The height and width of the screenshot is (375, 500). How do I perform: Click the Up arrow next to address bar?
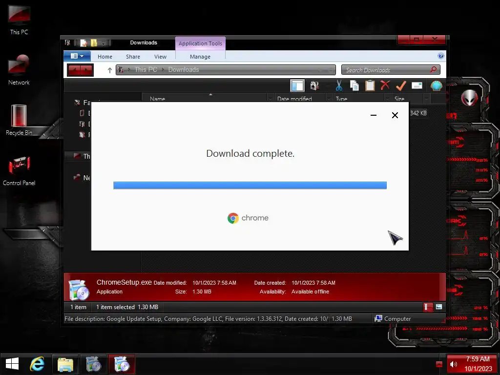tap(110, 70)
